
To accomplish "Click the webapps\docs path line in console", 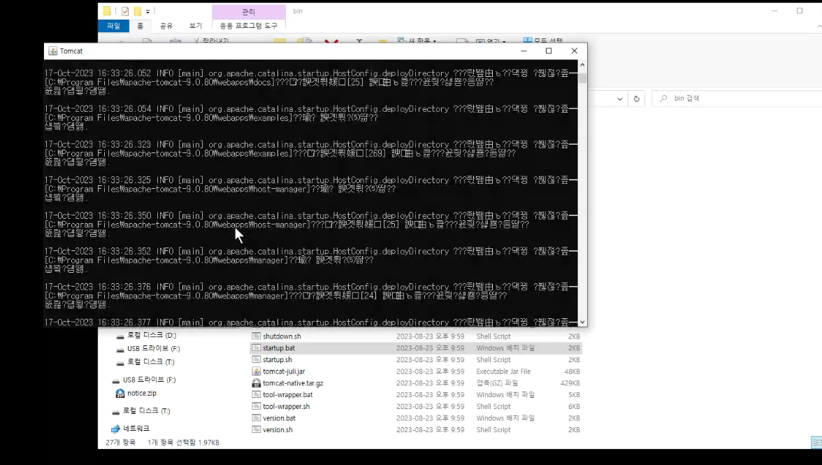I will click(x=269, y=83).
